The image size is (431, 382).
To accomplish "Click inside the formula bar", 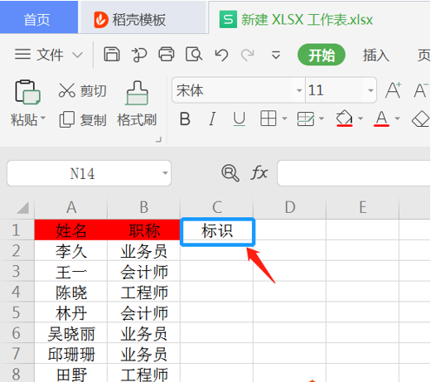I will 354,173.
